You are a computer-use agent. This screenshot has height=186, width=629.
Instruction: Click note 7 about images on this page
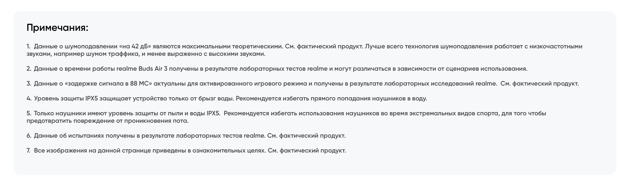[186, 150]
